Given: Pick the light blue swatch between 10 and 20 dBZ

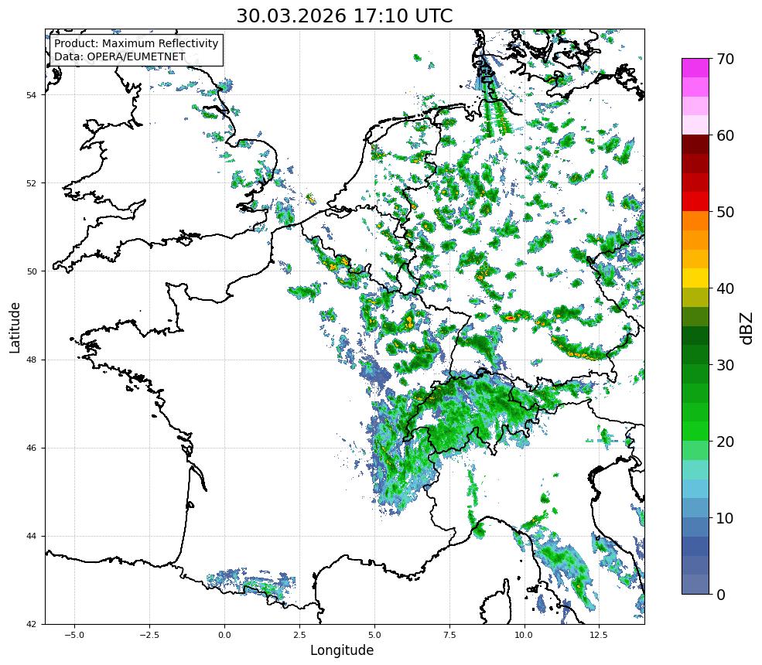Looking at the screenshot, I should (x=695, y=489).
